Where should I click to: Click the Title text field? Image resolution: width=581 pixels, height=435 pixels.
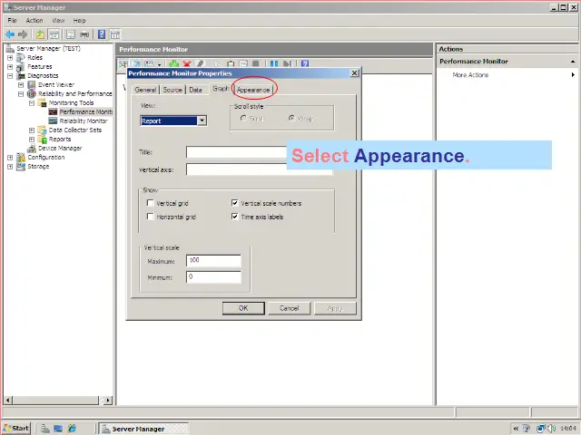click(236, 152)
